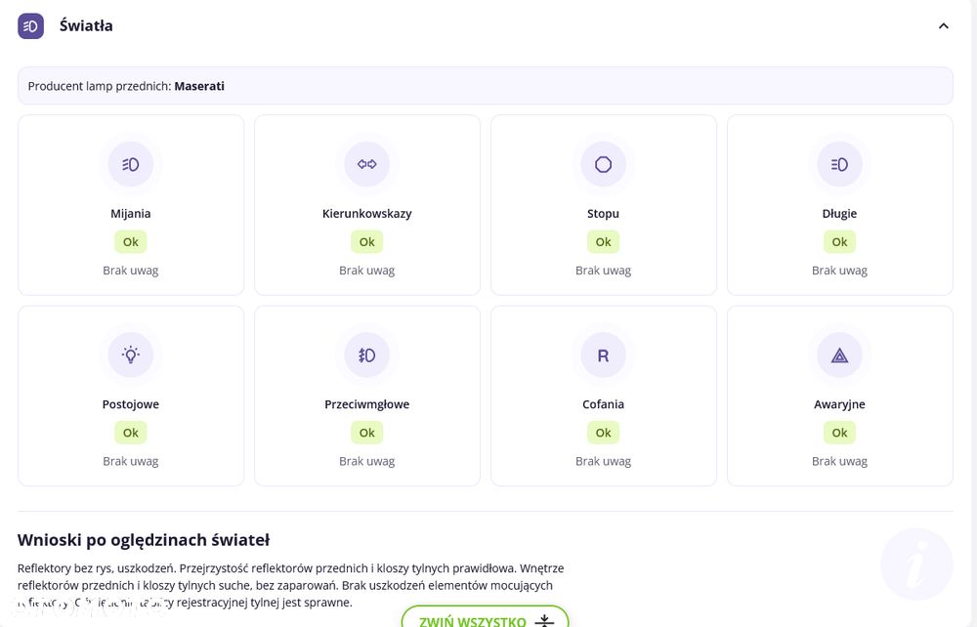Click Wnioski po oględzinach świateł heading
The height and width of the screenshot is (627, 977).
pyautogui.click(x=144, y=540)
